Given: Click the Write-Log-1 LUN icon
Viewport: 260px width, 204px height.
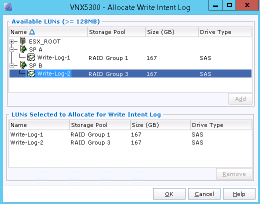Looking at the screenshot, I should [31, 57].
